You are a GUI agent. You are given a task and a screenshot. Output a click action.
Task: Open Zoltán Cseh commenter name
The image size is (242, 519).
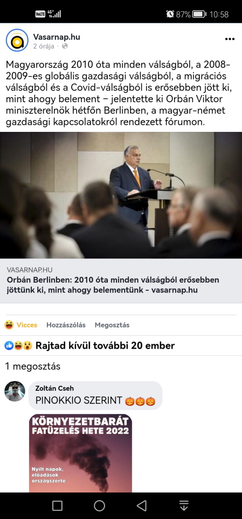pyautogui.click(x=54, y=388)
